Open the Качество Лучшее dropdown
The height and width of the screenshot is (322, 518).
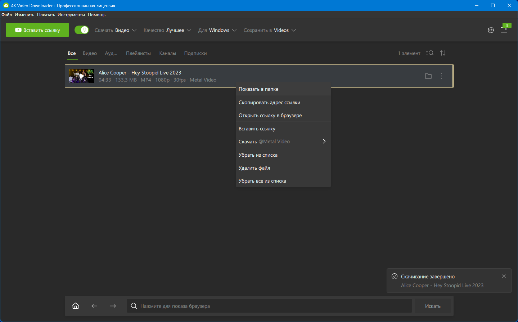pyautogui.click(x=167, y=30)
